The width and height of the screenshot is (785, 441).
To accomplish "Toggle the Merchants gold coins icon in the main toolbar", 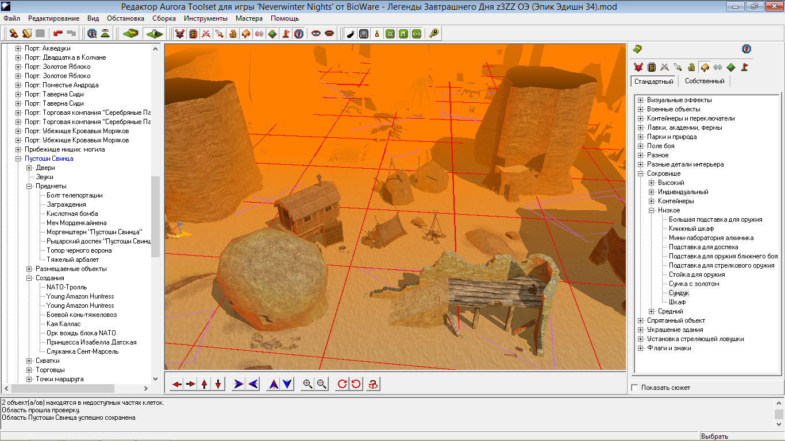I will click(233, 34).
